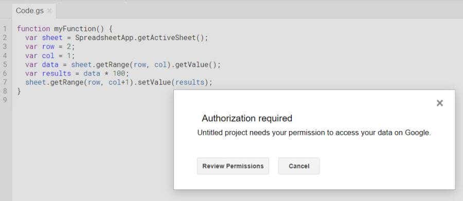
Task: Close the Code.gs tab
Action: coord(49,11)
